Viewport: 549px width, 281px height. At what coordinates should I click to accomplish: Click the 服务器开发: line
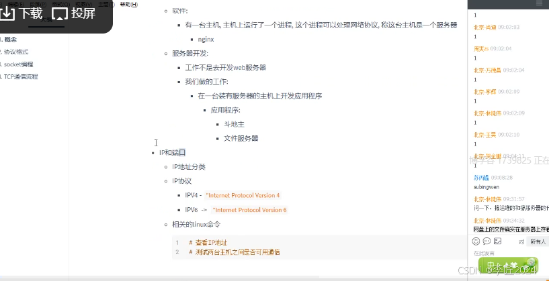click(190, 54)
